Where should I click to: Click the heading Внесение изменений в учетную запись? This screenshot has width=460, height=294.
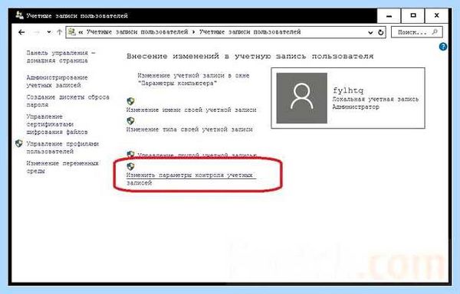[x=250, y=56]
